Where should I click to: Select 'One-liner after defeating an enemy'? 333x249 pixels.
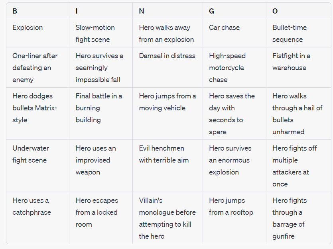[x=35, y=68]
